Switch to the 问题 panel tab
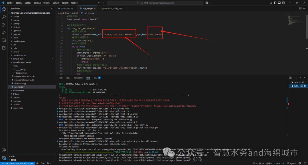 (x=61, y=78)
